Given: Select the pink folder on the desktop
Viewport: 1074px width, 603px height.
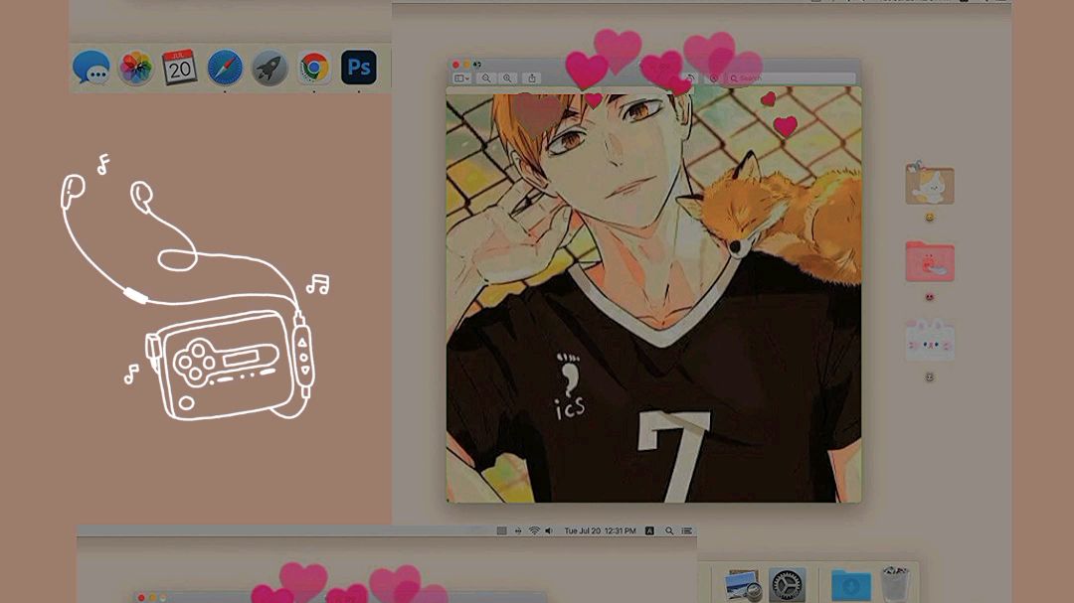Looking at the screenshot, I should (930, 261).
